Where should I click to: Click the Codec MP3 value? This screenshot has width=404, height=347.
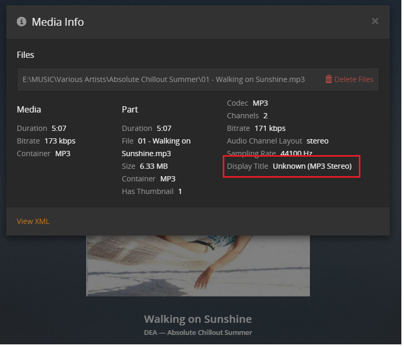260,103
